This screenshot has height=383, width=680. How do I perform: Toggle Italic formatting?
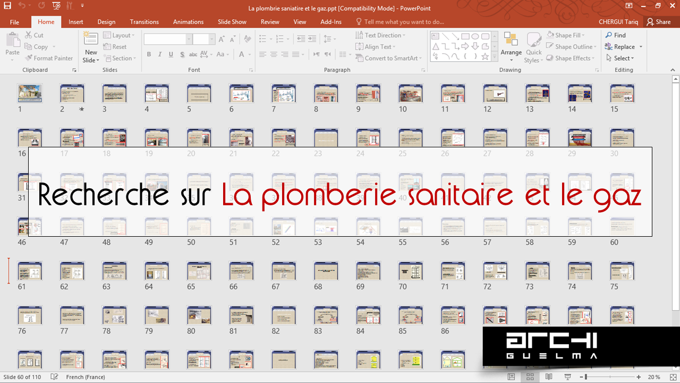coord(160,54)
